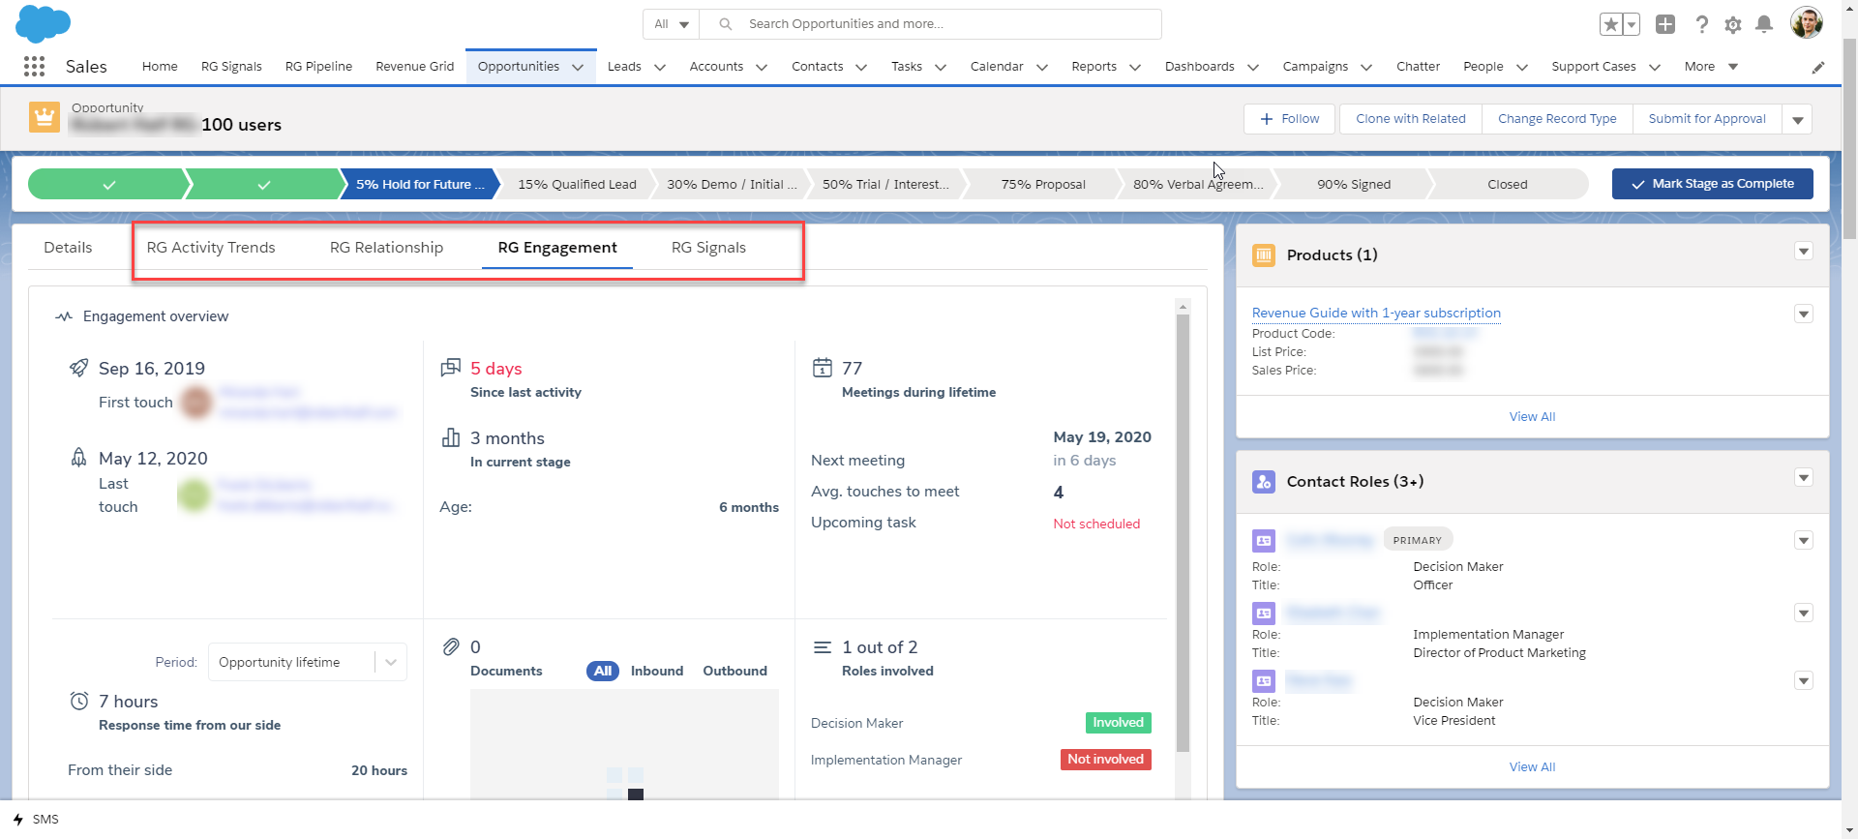The height and width of the screenshot is (839, 1858).
Task: Select the Closed stage in path
Action: (x=1508, y=184)
